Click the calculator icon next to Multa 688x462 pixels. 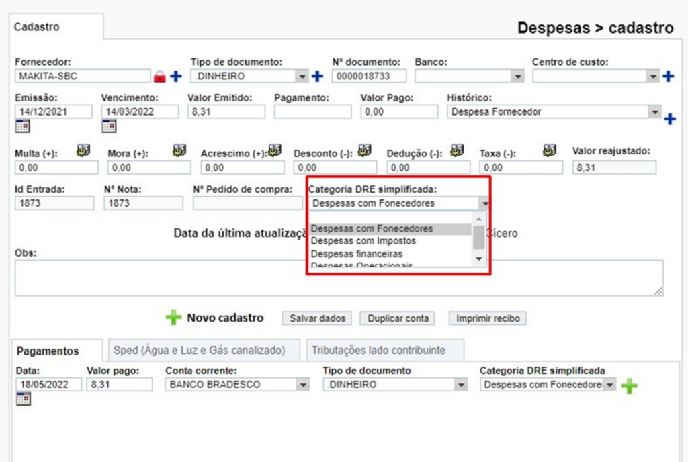83,151
